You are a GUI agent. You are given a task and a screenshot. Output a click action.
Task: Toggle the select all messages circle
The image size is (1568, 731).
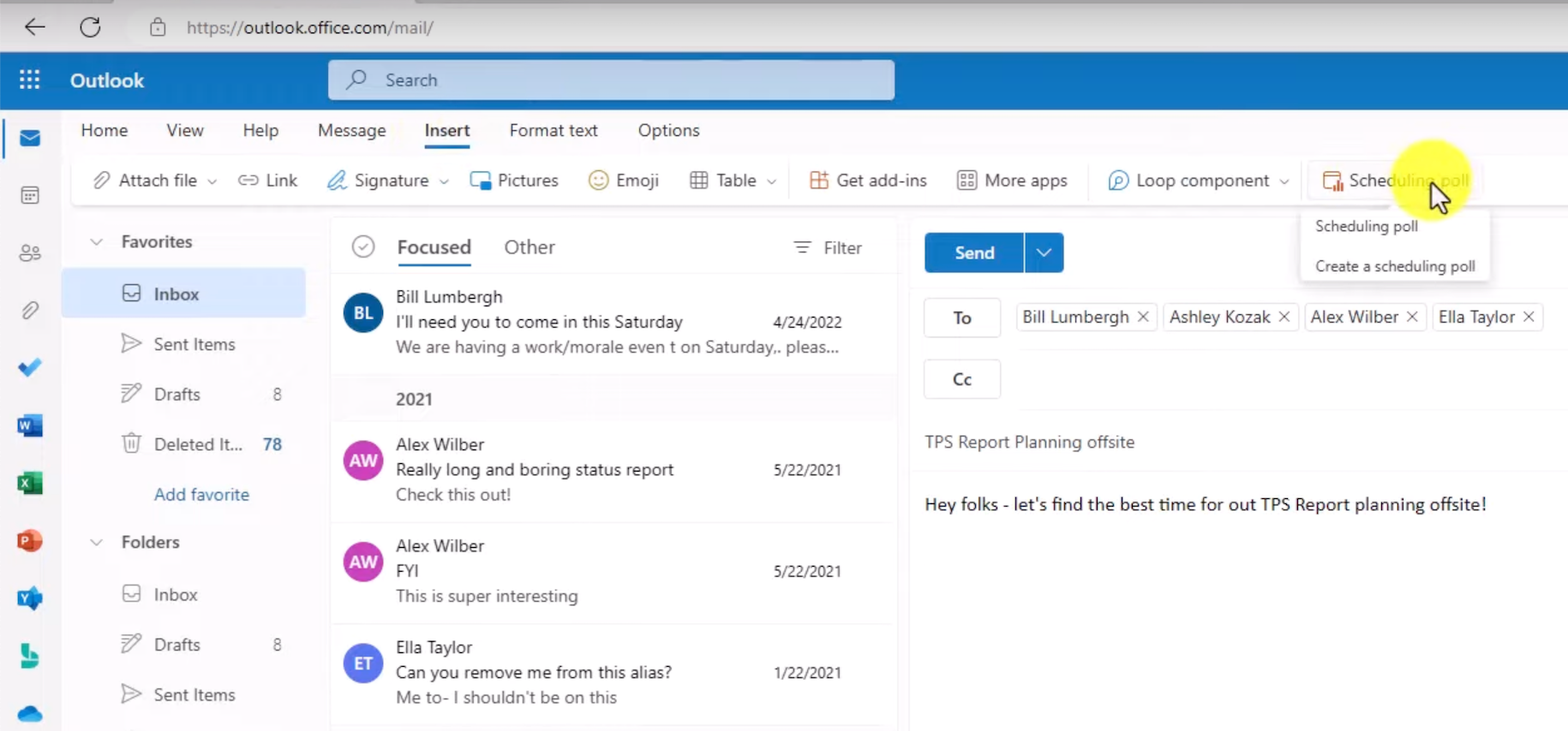(363, 247)
